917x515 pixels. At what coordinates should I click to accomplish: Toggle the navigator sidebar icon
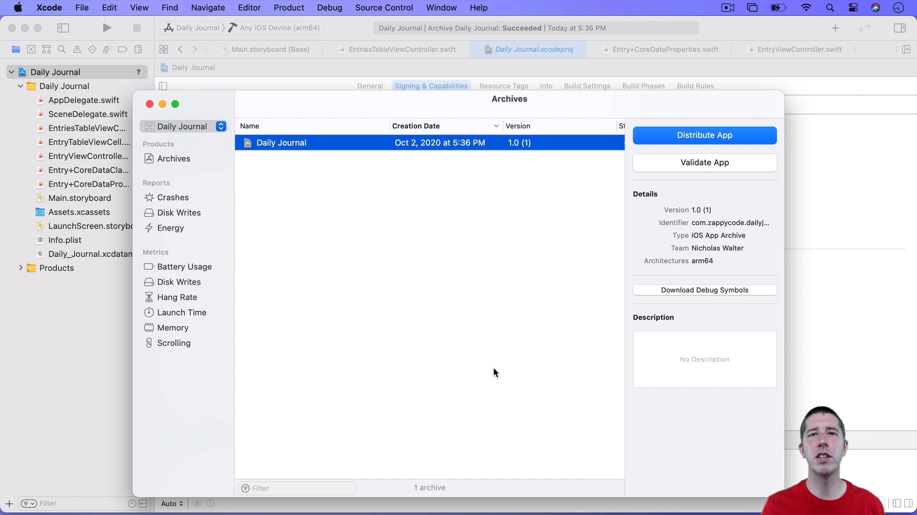coord(63,28)
